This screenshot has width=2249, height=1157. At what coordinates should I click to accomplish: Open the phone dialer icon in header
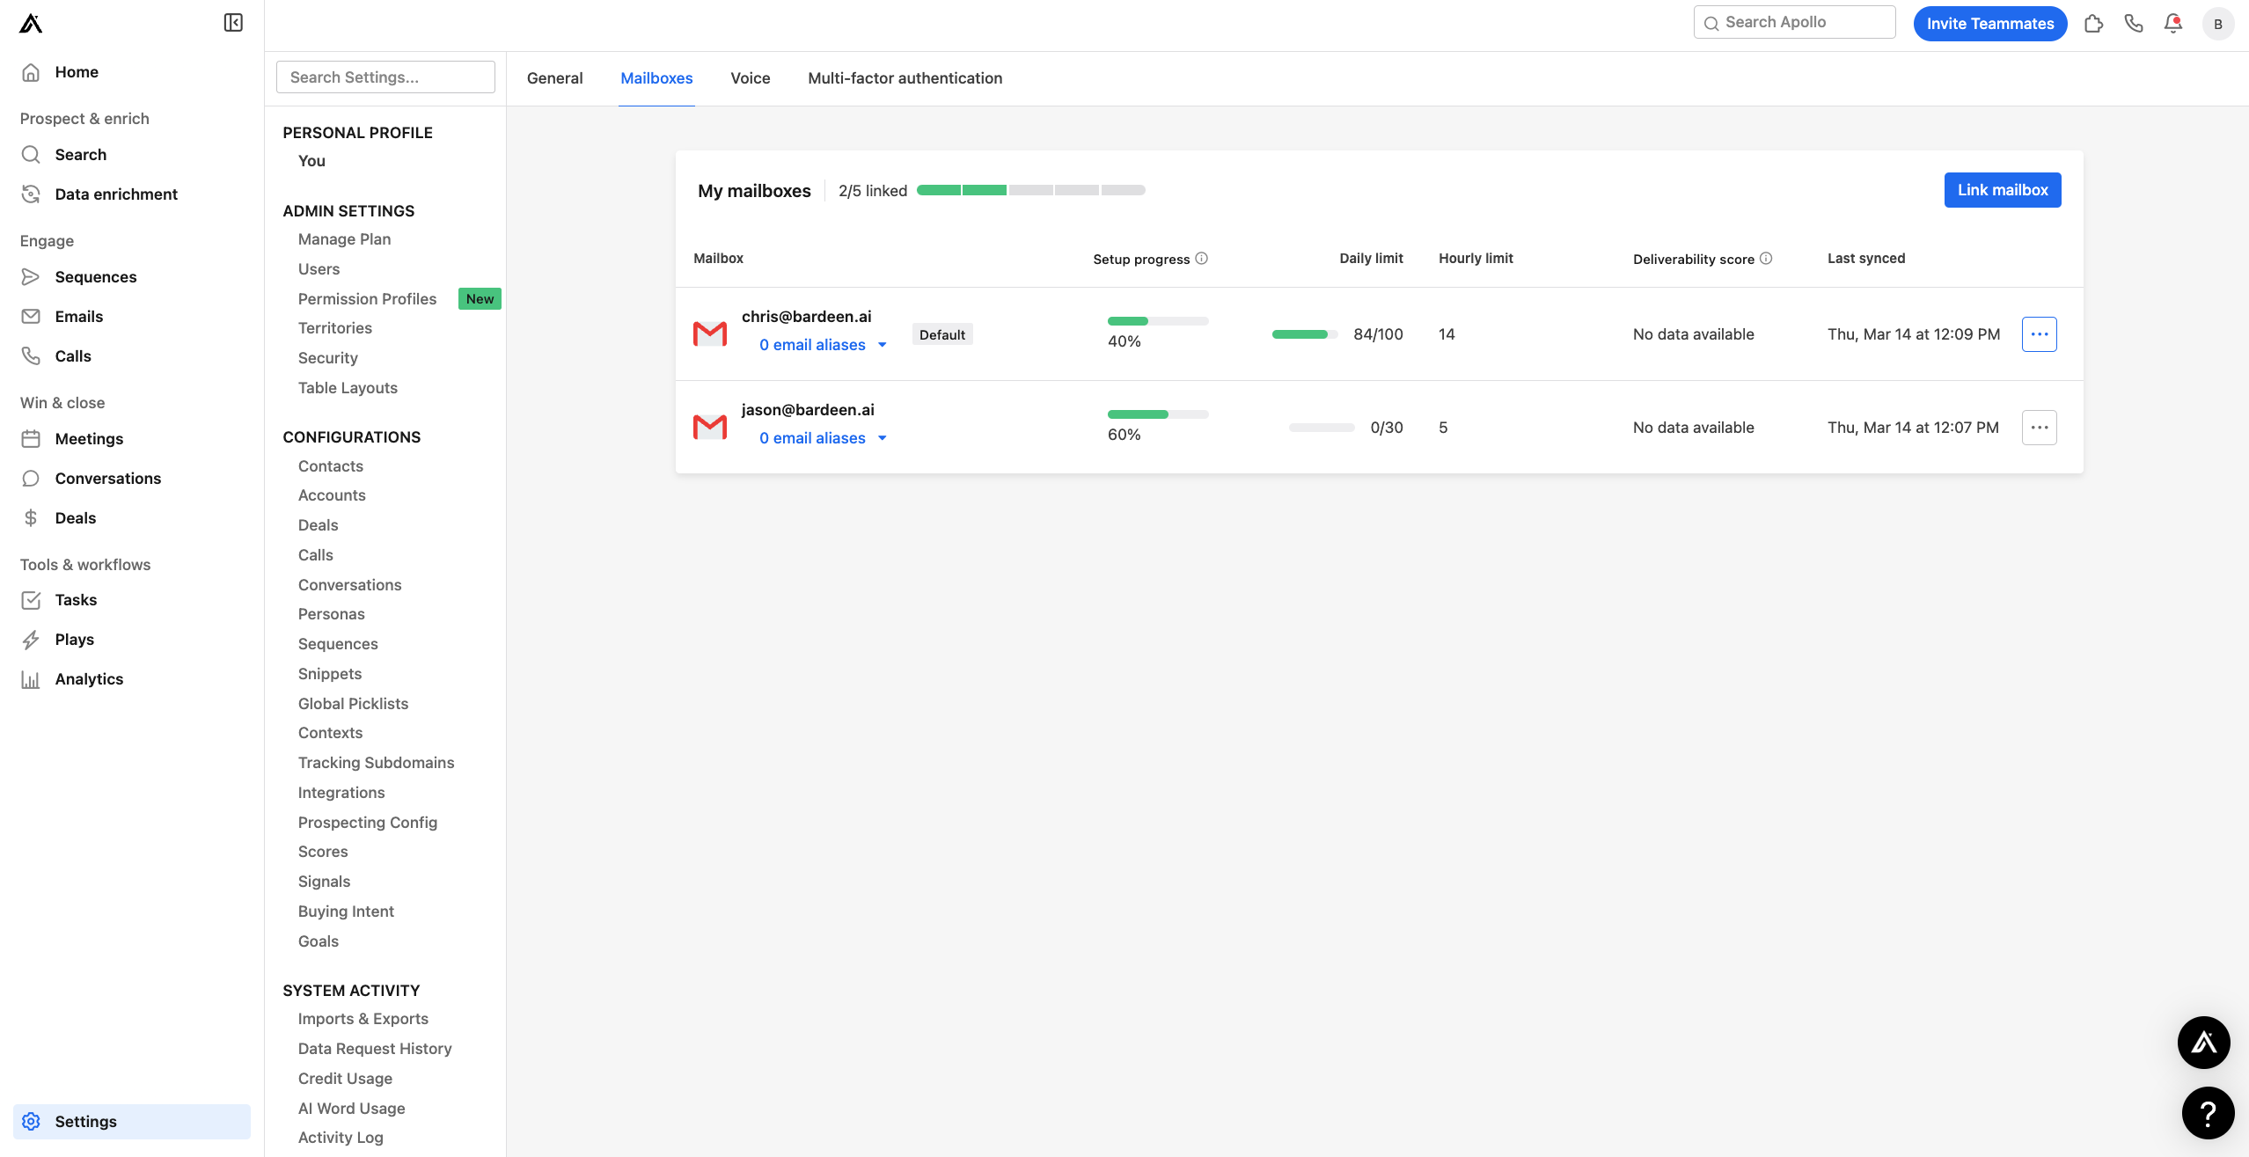click(x=2133, y=24)
